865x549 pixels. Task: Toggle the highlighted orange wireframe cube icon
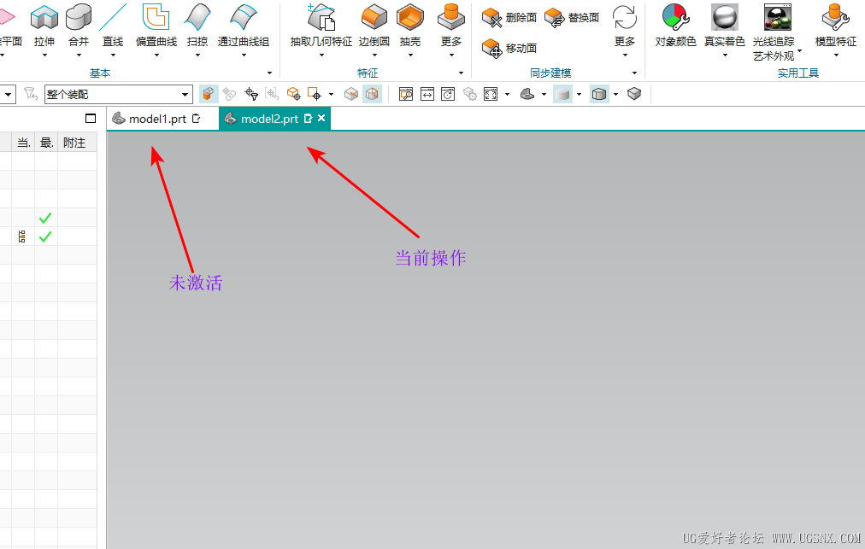373,94
